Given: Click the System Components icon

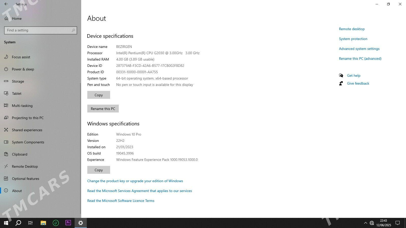Looking at the screenshot, I should point(6,142).
